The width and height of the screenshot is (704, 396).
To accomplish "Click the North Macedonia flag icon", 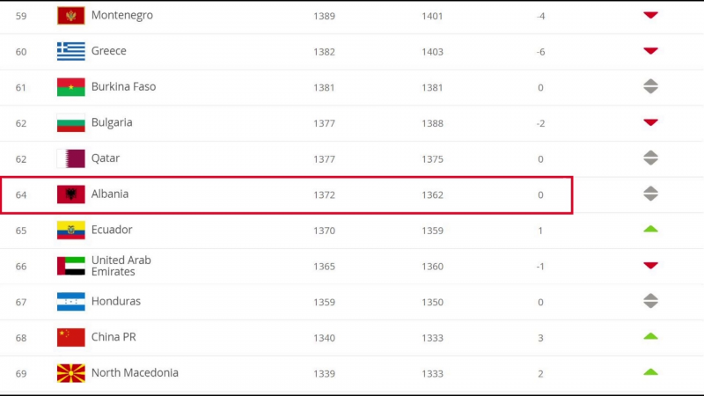I will pos(71,373).
